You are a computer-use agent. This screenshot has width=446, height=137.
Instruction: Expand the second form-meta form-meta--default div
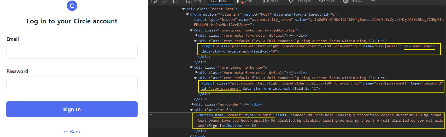click(196, 73)
